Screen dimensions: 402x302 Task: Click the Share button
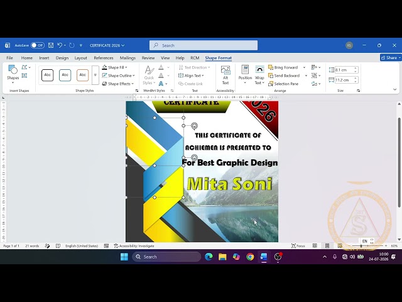[391, 58]
